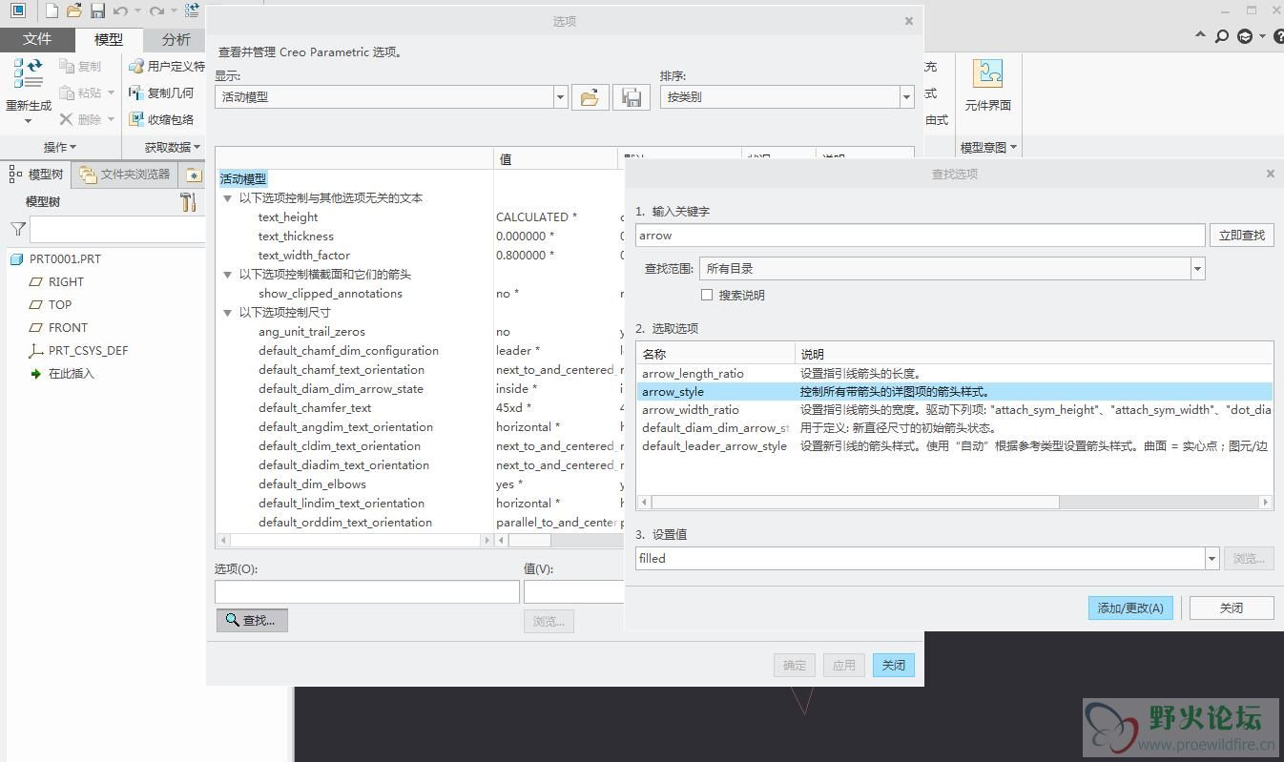
Task: Click the 用户定义特 user-defined feature icon
Action: click(136, 66)
